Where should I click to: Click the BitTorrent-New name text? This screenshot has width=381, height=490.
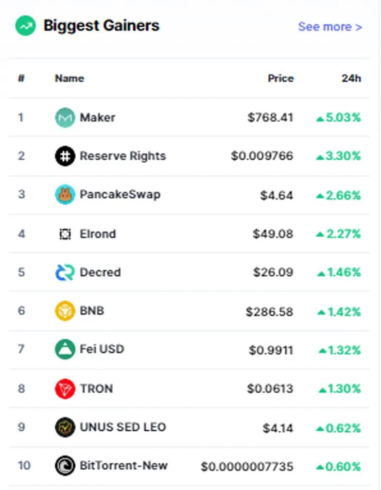[x=124, y=466]
